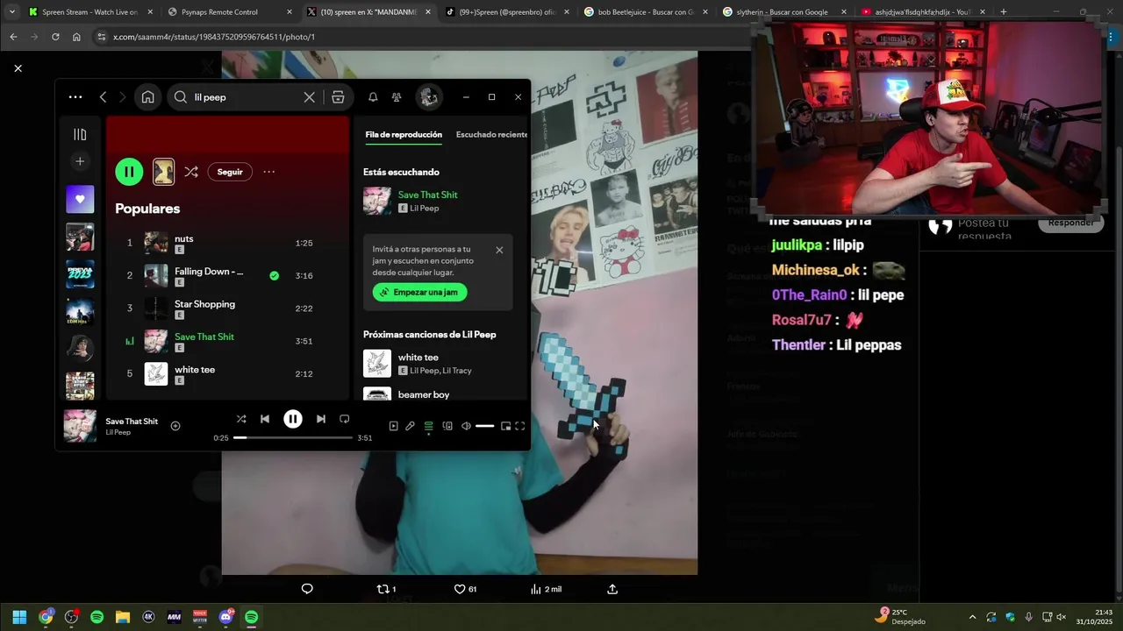Open Spotify notifications bell
1123x631 pixels.
pyautogui.click(x=373, y=97)
